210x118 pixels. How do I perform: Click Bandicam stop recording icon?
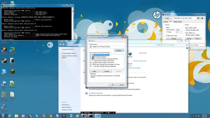[x=202, y=18]
